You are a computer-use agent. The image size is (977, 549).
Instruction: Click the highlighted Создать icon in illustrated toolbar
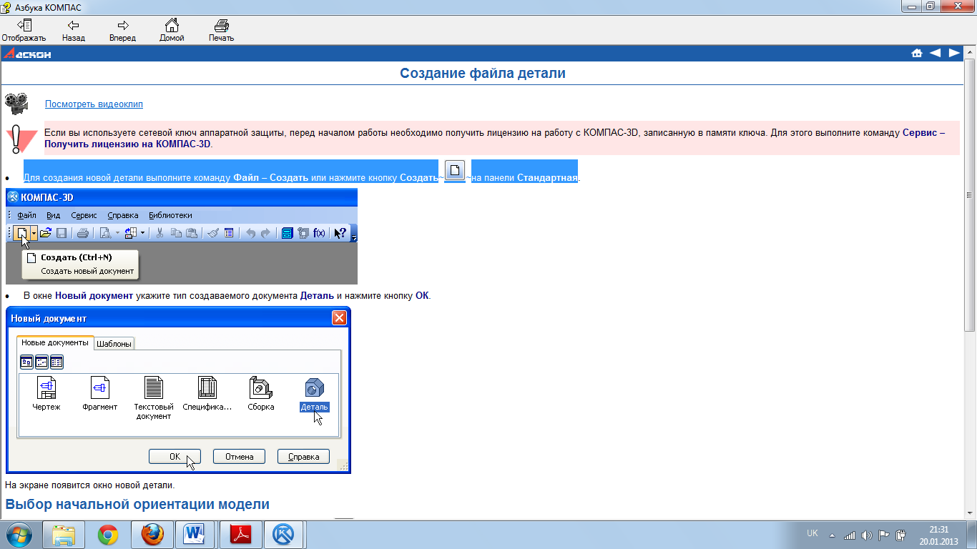(22, 233)
